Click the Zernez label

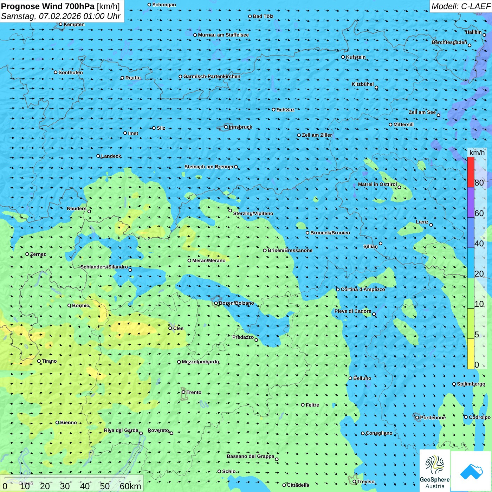tap(38, 254)
